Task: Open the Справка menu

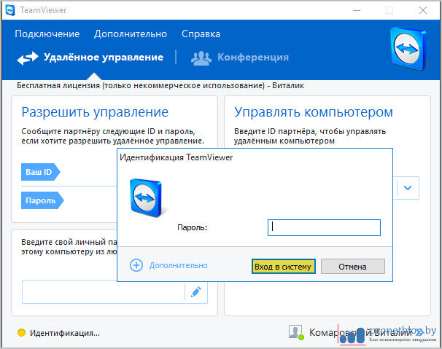Action: (x=201, y=34)
